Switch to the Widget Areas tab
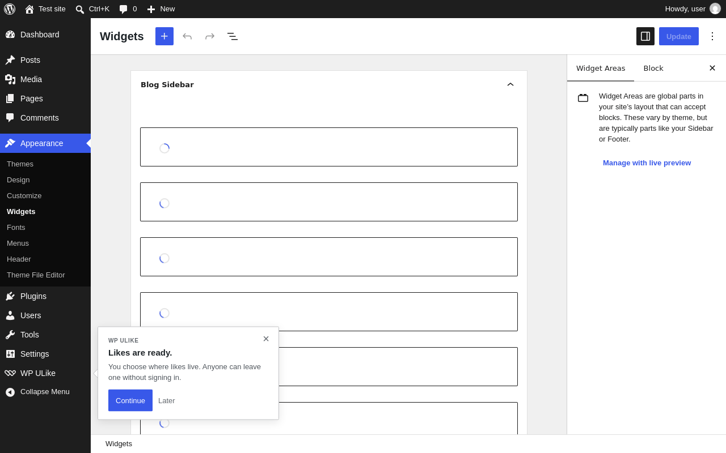The image size is (726, 453). pos(601,68)
